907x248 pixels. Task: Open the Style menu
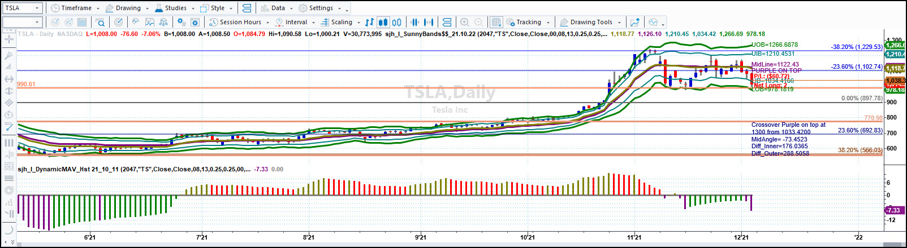tap(217, 8)
